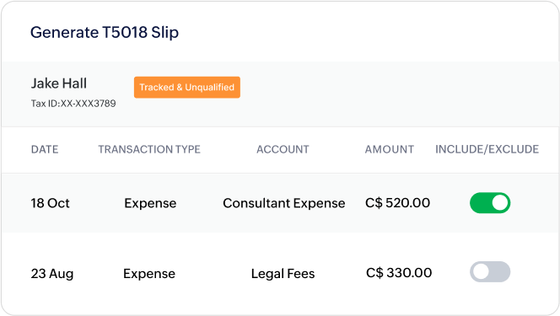Click the INCLUDE/EXCLUDE column header
Image resolution: width=560 pixels, height=316 pixels.
click(x=487, y=149)
